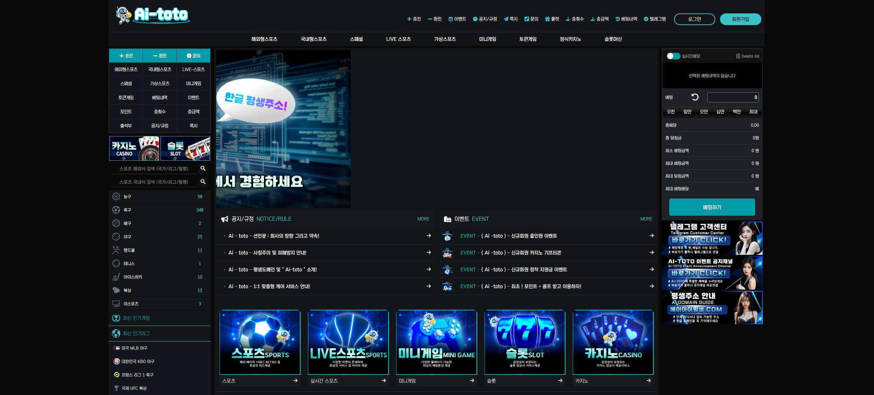Click the reset arrow icon next to 배팅

695,97
